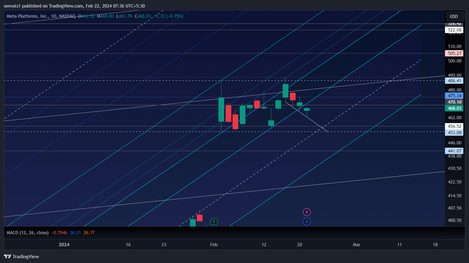
Task: Click the purple lightning event marker
Action: coord(307,212)
